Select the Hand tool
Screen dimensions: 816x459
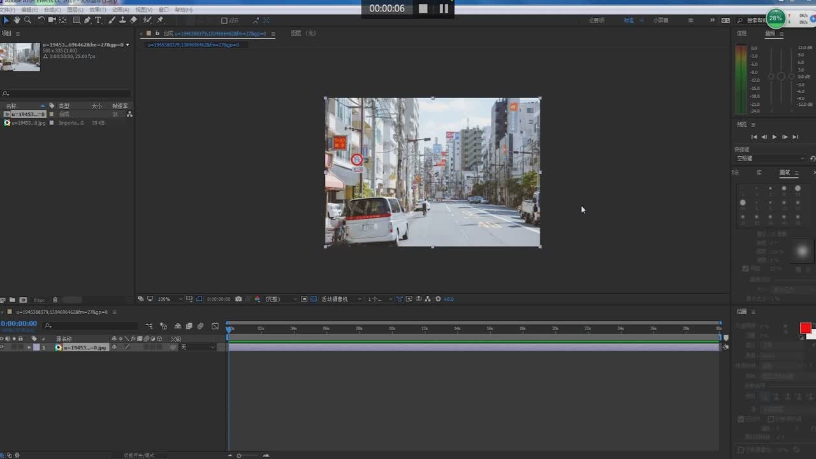click(17, 20)
